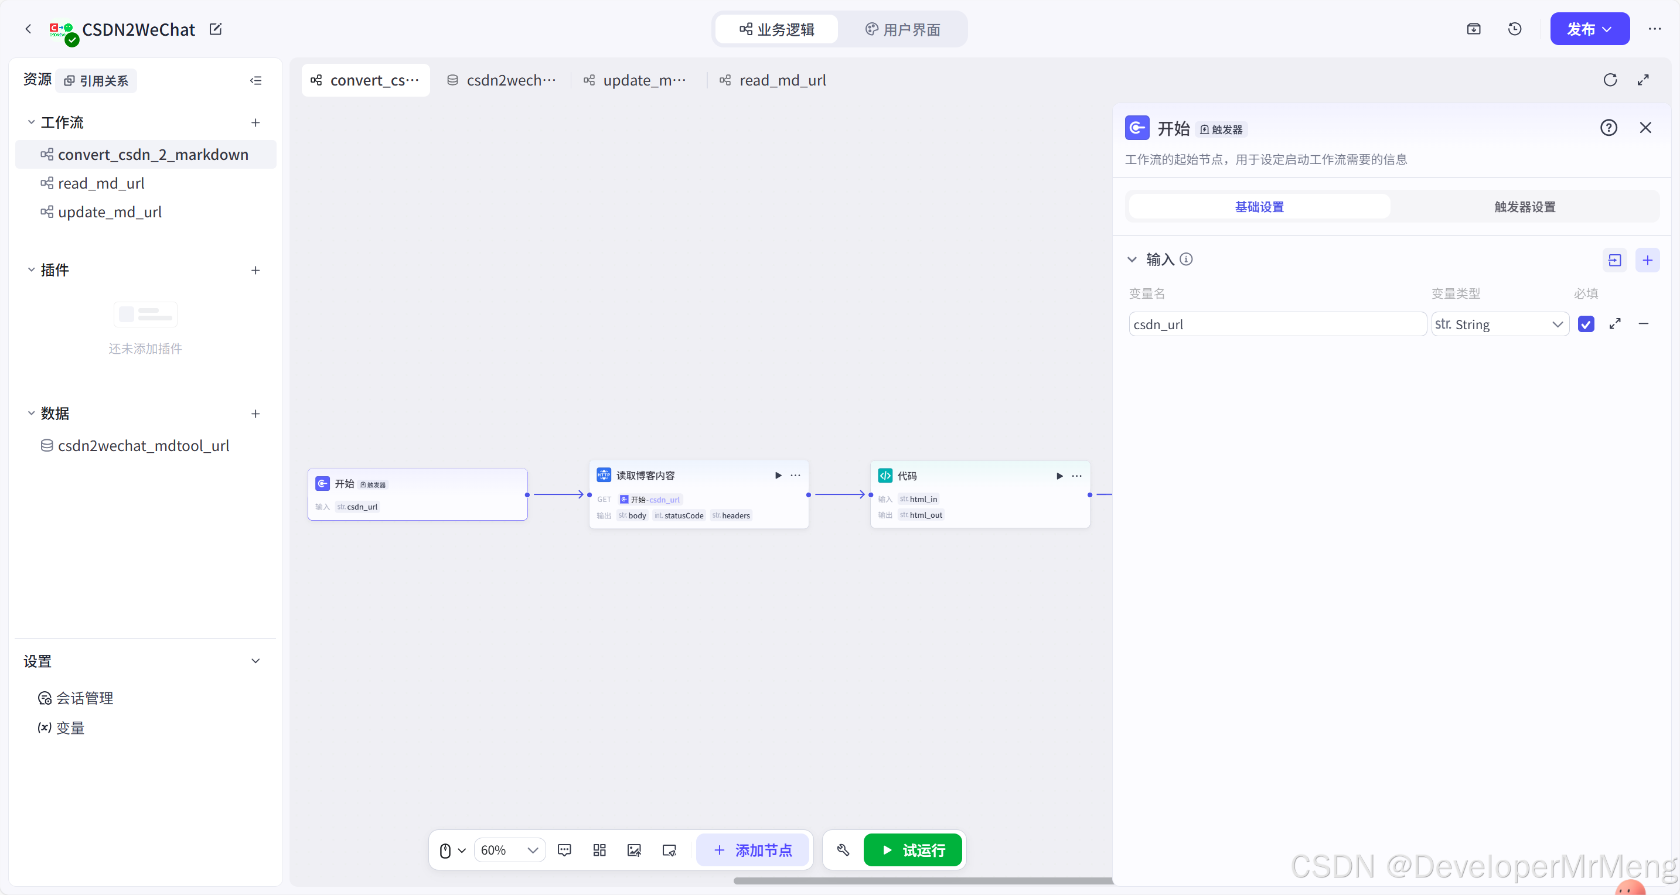The width and height of the screenshot is (1680, 895).
Task: Click the comment icon in bottom toolbar
Action: 564,850
